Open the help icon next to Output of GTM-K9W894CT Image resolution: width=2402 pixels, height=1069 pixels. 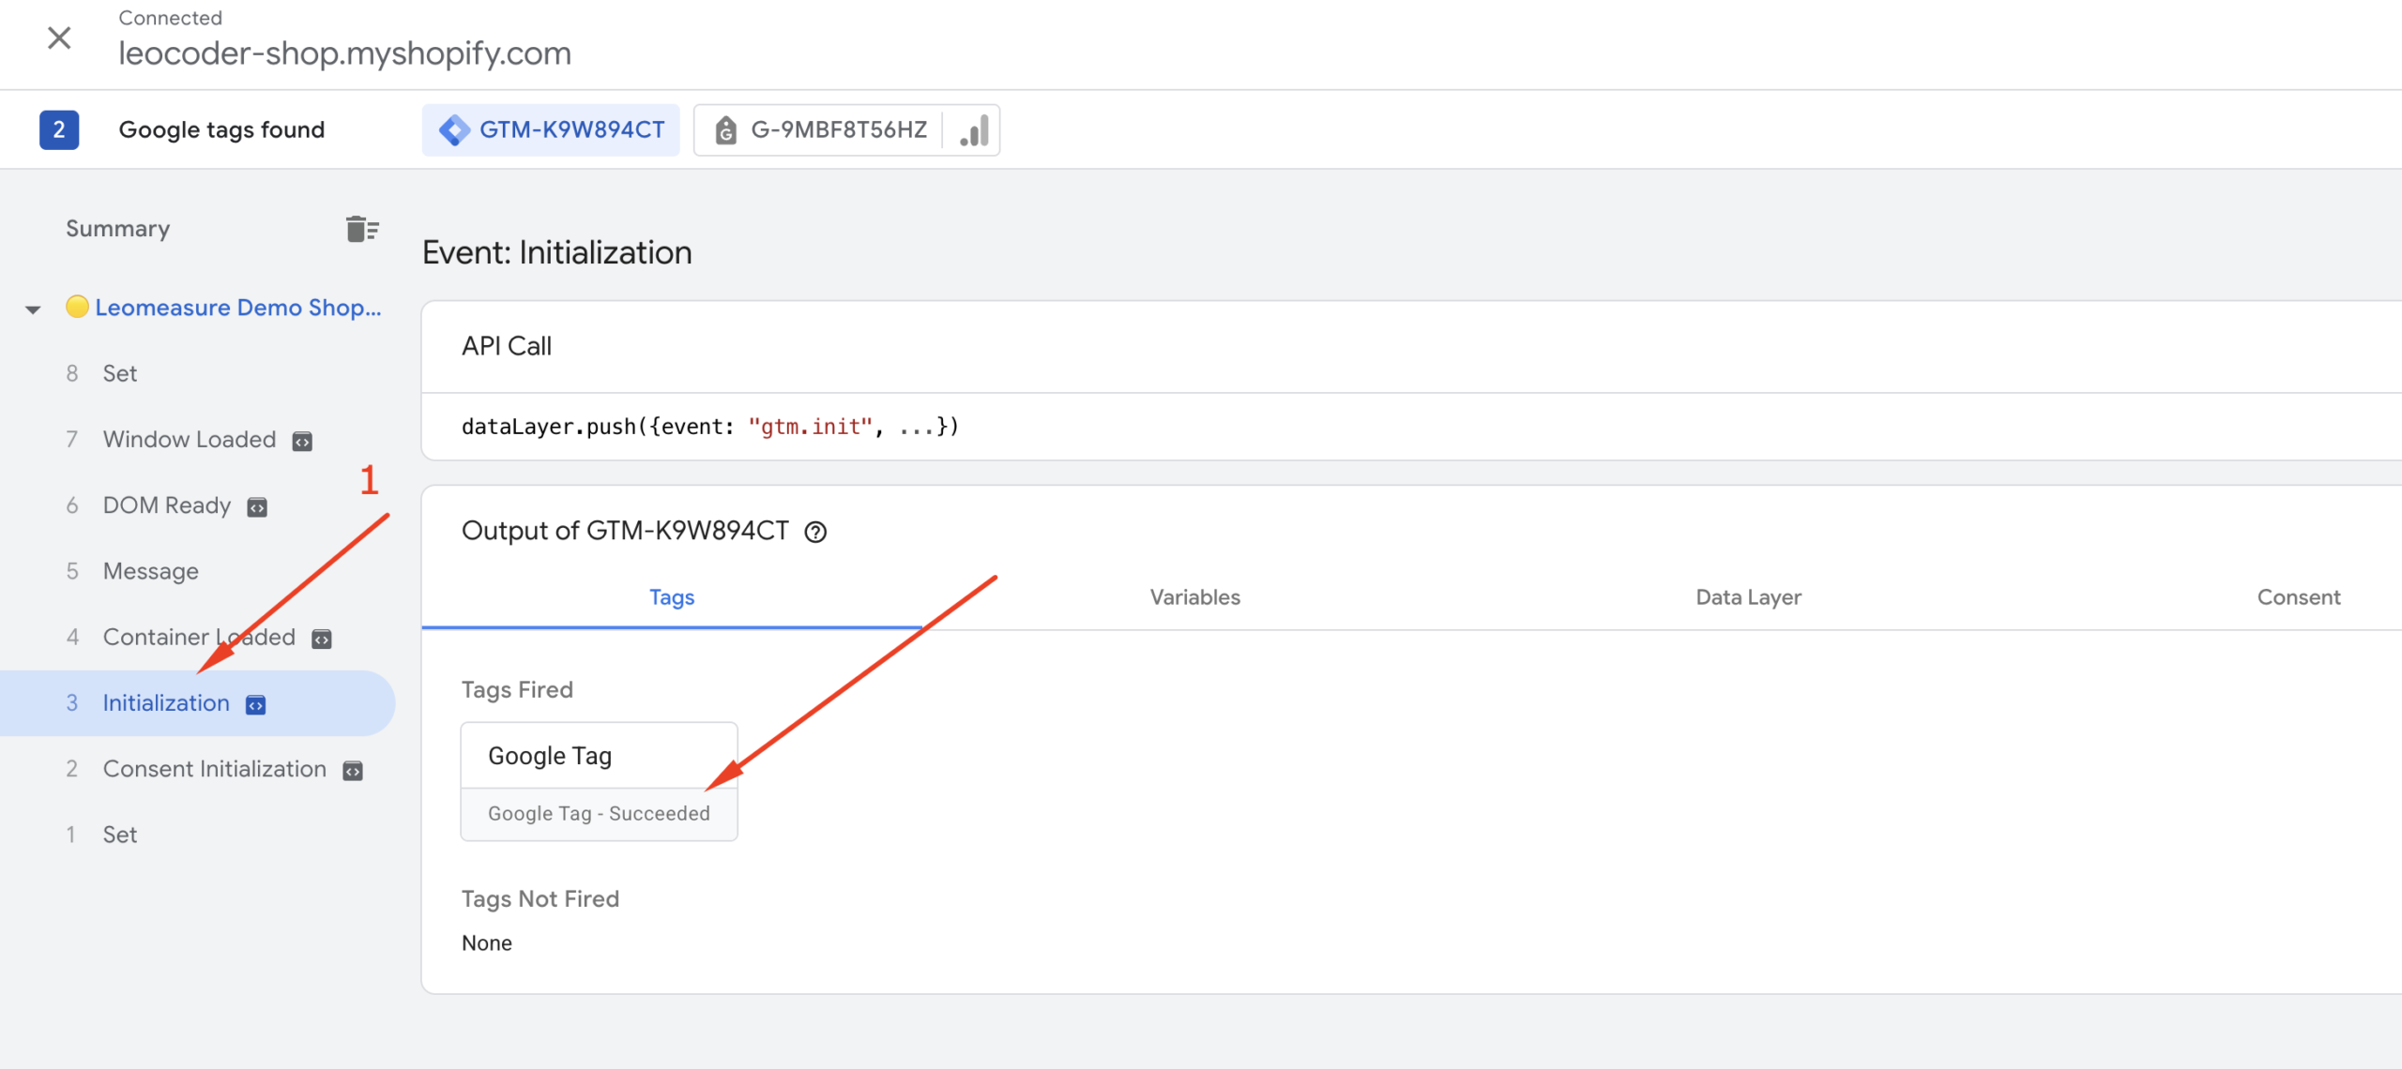tap(815, 532)
